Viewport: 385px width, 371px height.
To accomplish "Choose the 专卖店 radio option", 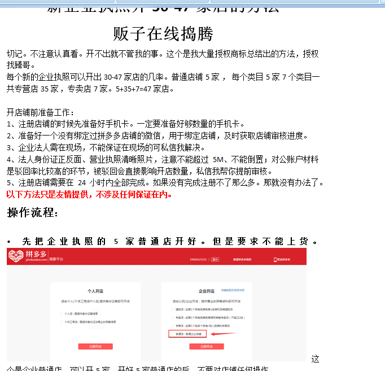I will pyautogui.click(x=172, y=317).
